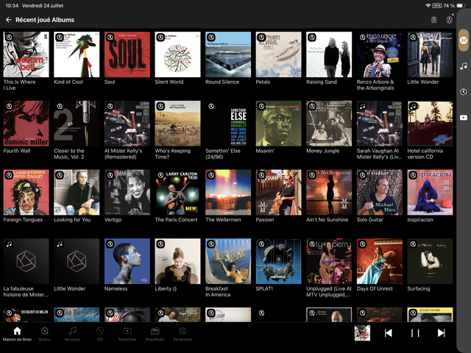Open the CD tab
This screenshot has width=471, height=353.
coord(100,334)
